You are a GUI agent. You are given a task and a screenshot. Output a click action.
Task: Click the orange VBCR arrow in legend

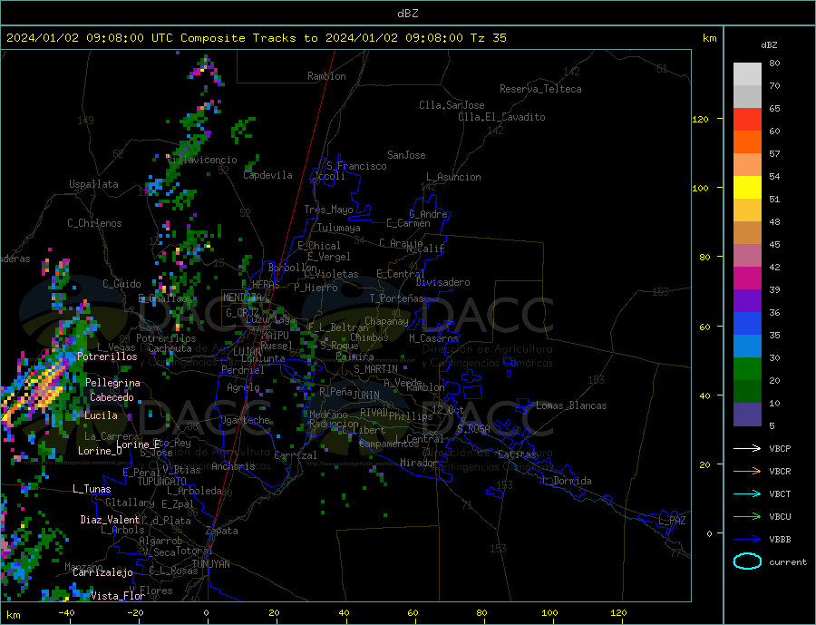coord(747,472)
